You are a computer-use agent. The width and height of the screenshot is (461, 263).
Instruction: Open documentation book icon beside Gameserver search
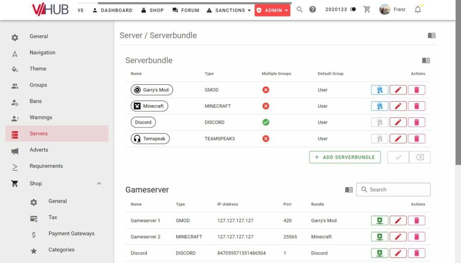(x=349, y=190)
